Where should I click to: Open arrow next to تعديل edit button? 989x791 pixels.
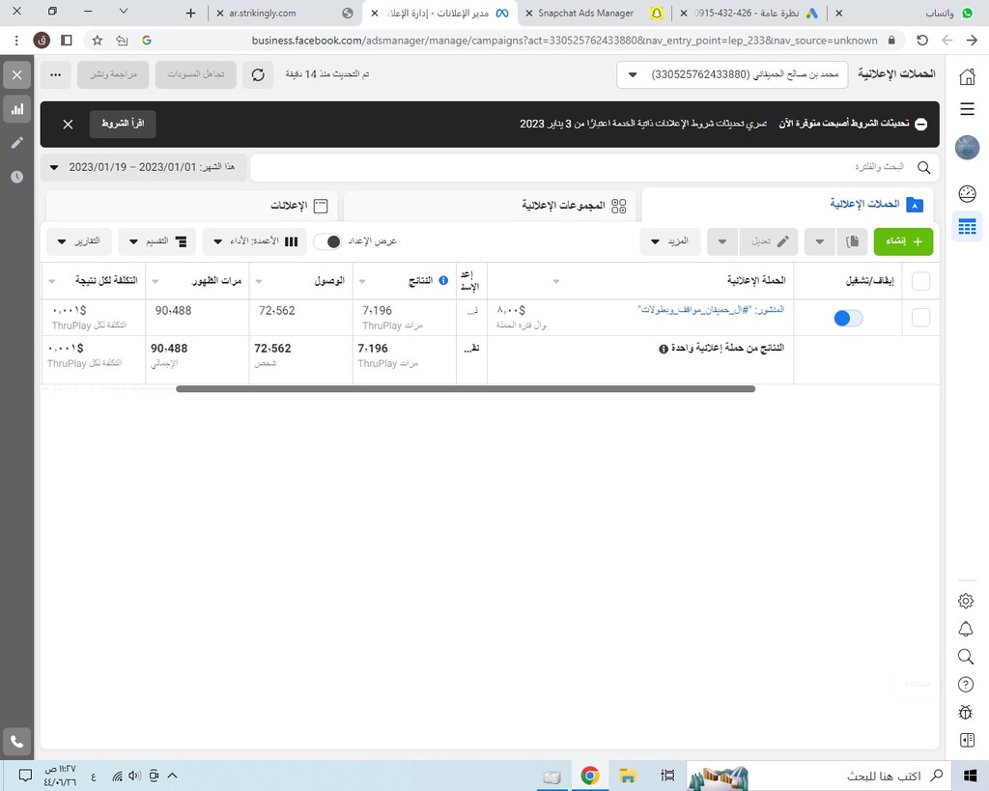(722, 241)
